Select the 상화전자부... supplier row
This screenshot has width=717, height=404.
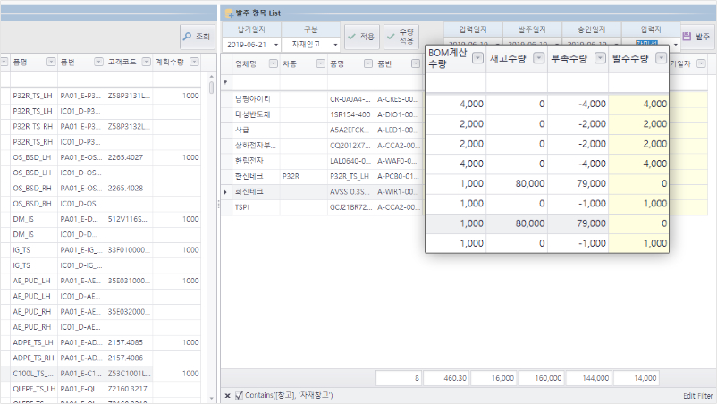pos(256,146)
